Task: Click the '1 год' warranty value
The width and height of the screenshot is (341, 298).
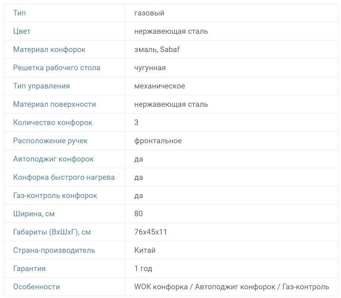Action: click(143, 269)
